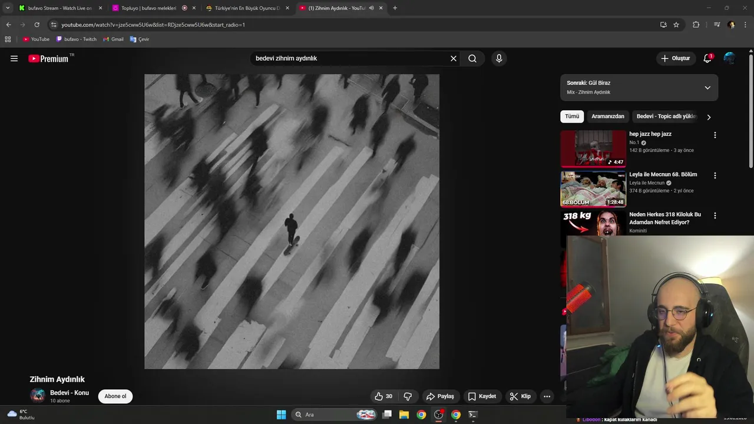The height and width of the screenshot is (424, 754).
Task: Open the YouTube guide hamburger menu
Action: pyautogui.click(x=14, y=58)
